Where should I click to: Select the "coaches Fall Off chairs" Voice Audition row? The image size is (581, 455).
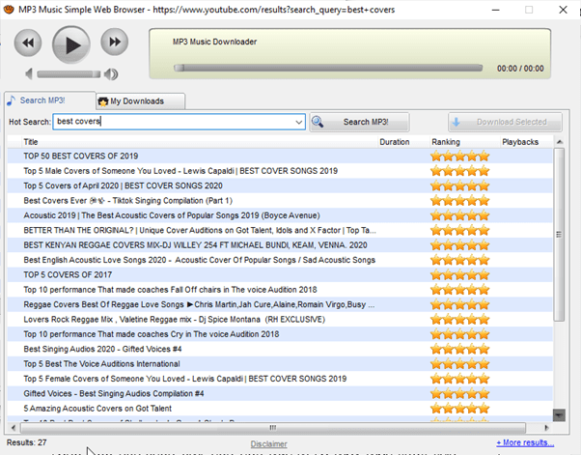pyautogui.click(x=280, y=290)
